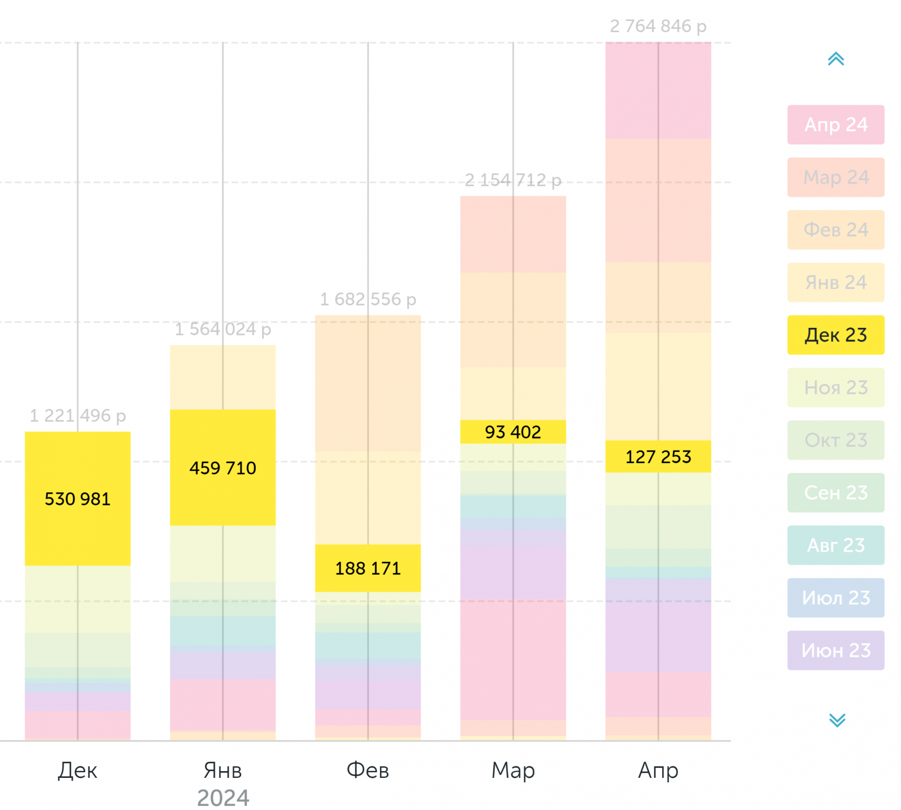Click the 127 253 segment in Апр

click(658, 456)
